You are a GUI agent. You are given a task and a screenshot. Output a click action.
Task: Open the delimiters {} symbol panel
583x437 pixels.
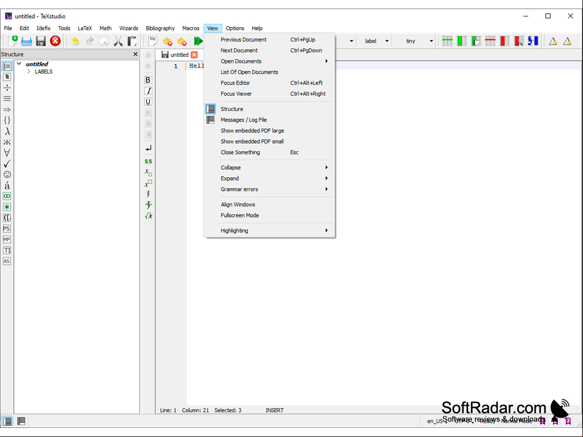(x=7, y=120)
